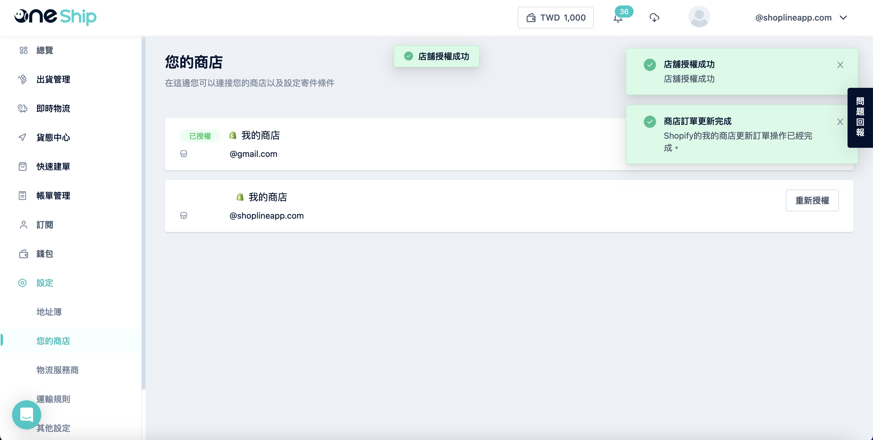Collapse the 設定 settings section
The image size is (873, 440).
[x=45, y=283]
